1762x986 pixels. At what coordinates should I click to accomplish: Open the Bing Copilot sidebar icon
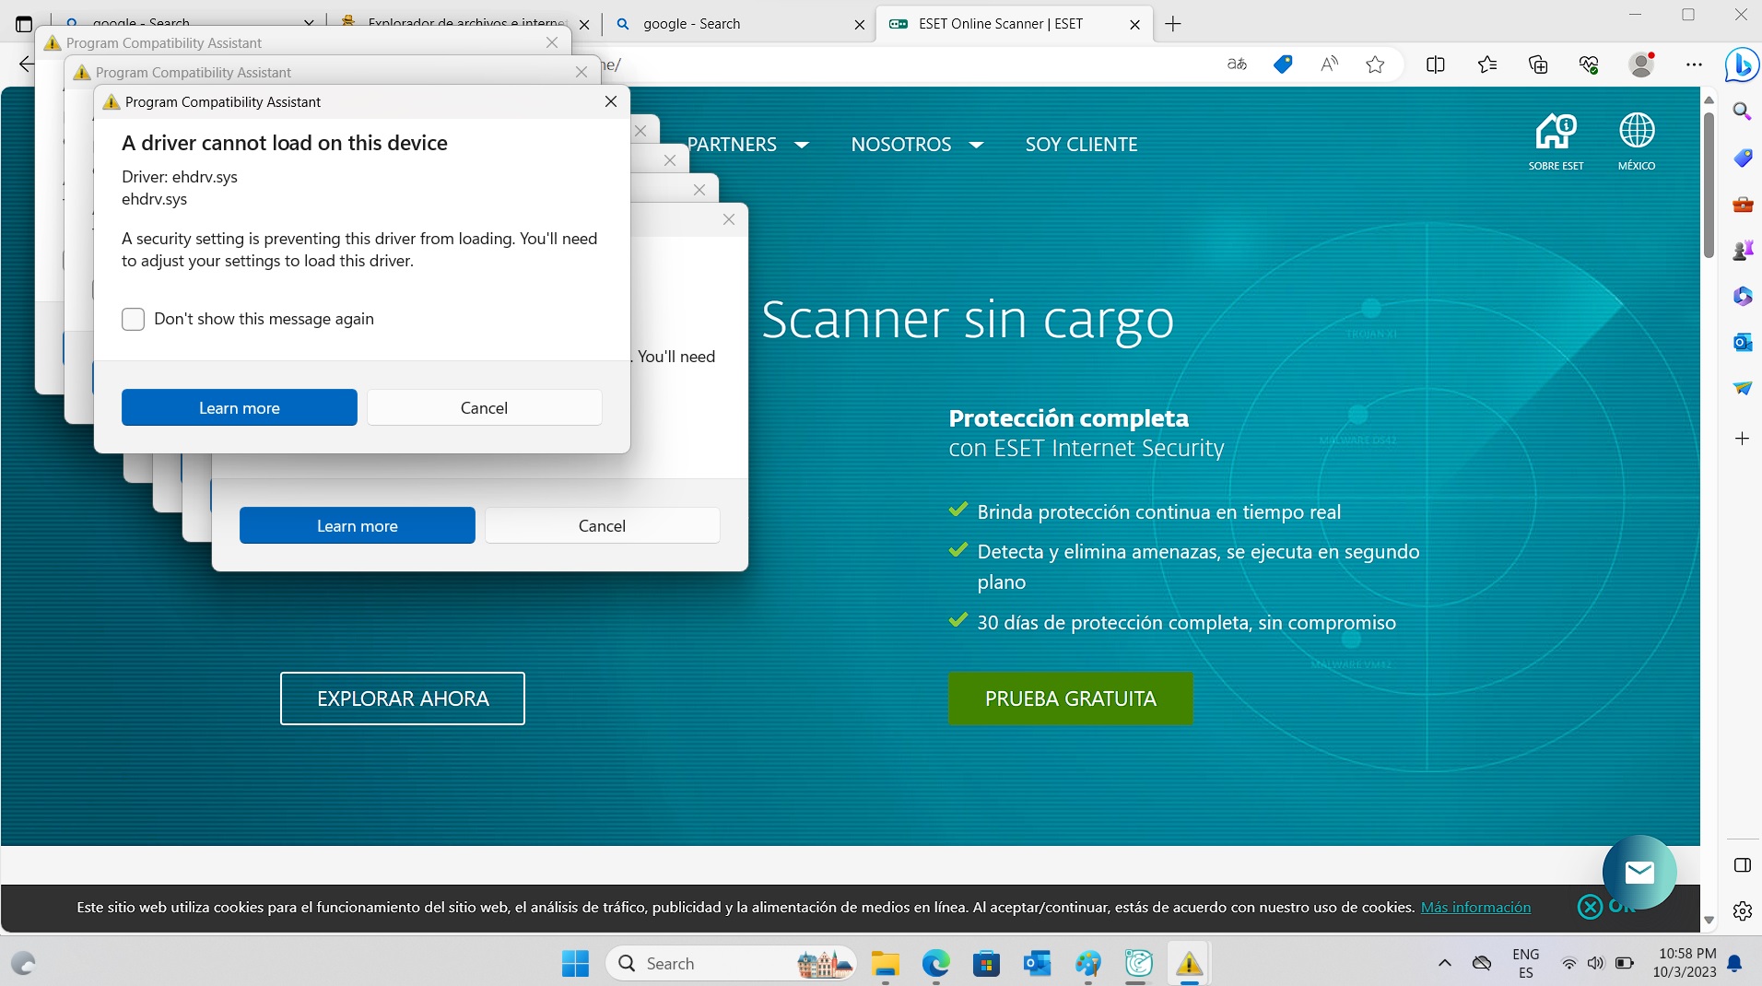coord(1742,65)
